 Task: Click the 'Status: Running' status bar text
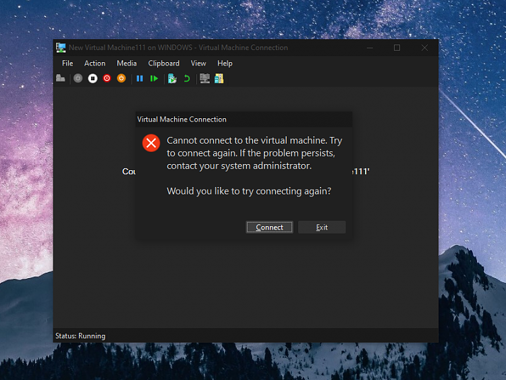(x=80, y=335)
